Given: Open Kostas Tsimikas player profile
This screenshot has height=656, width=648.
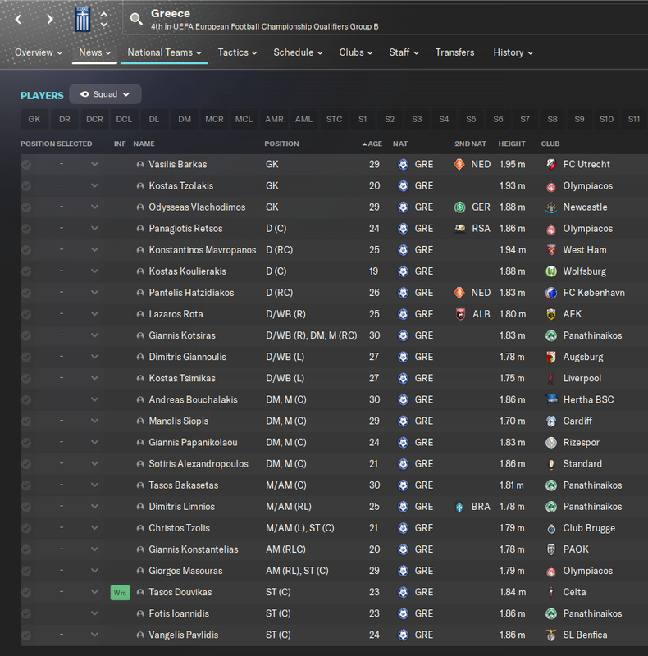Looking at the screenshot, I should 182,378.
